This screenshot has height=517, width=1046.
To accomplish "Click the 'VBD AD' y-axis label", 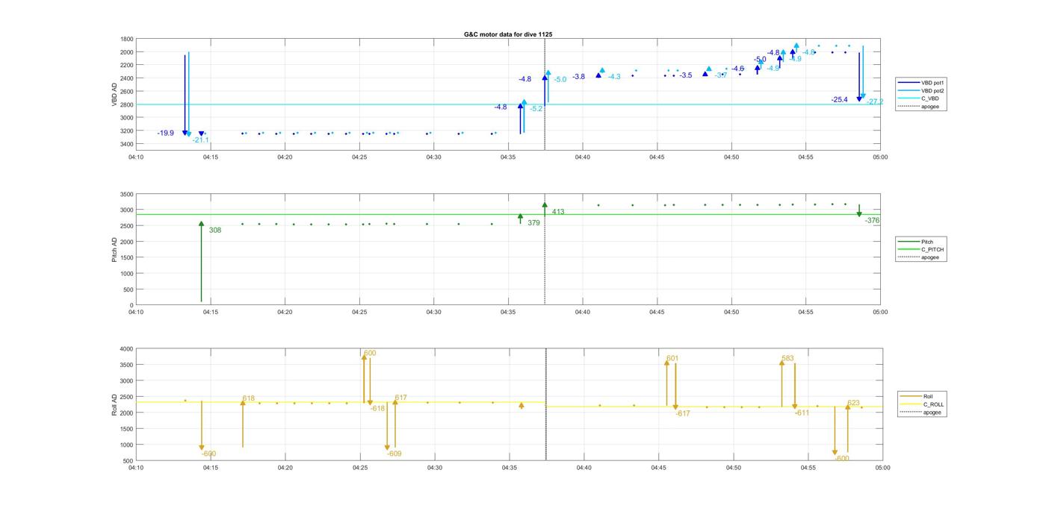I will [x=115, y=93].
